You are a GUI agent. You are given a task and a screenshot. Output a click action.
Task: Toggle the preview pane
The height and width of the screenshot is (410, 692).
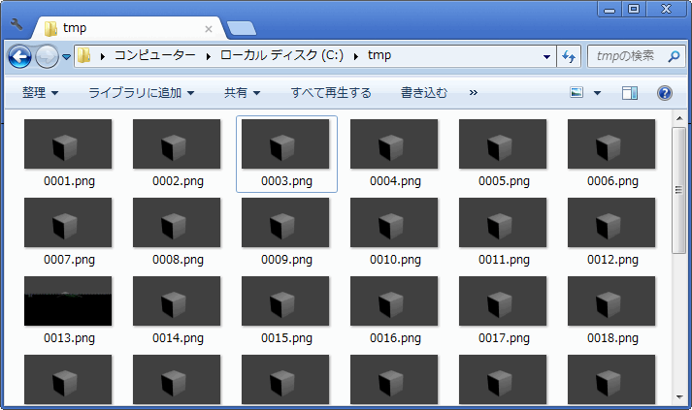(630, 93)
